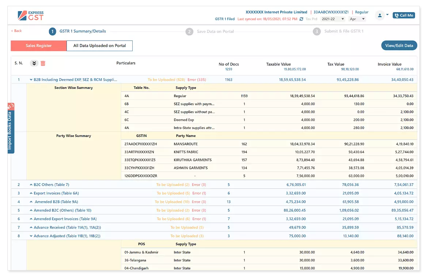Select All Data Uploaded on Portal tab
This screenshot has width=426, height=279.
pos(99,46)
